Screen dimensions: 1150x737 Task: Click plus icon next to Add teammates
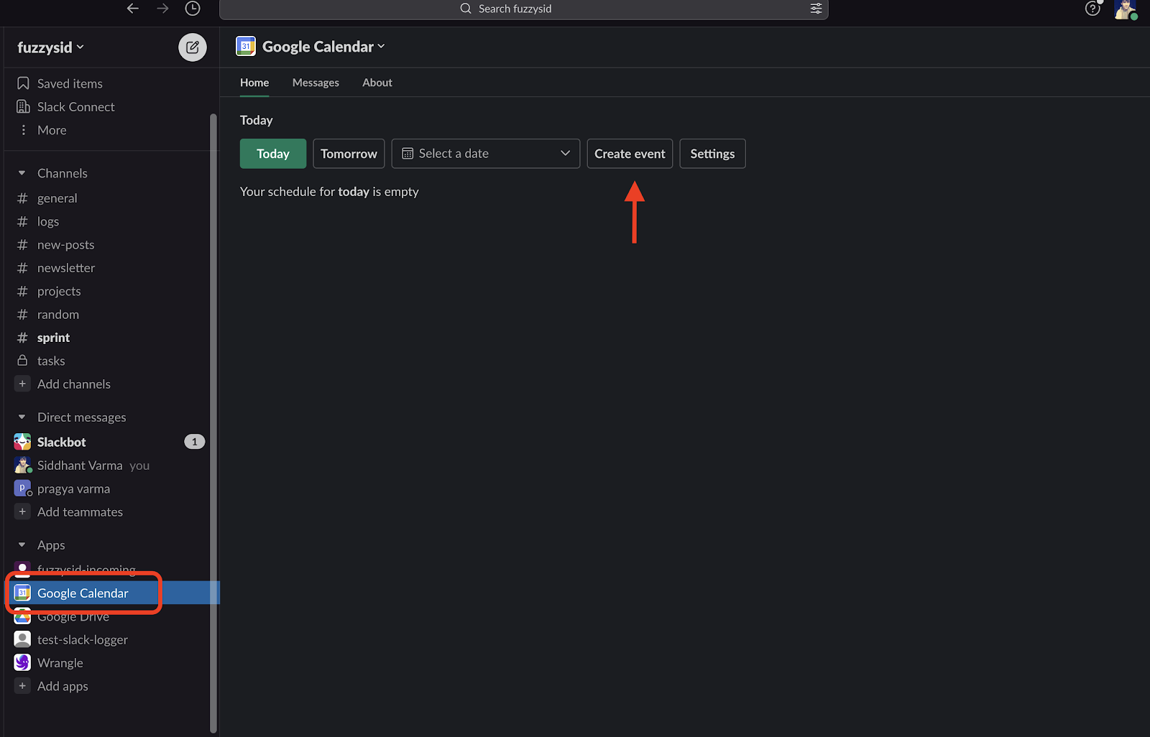tap(22, 511)
